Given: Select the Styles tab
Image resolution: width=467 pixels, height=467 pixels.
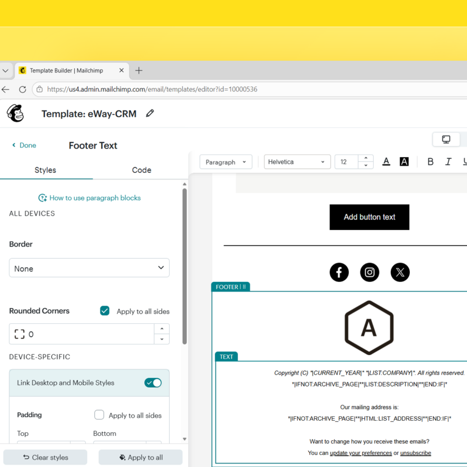Looking at the screenshot, I should tap(45, 170).
